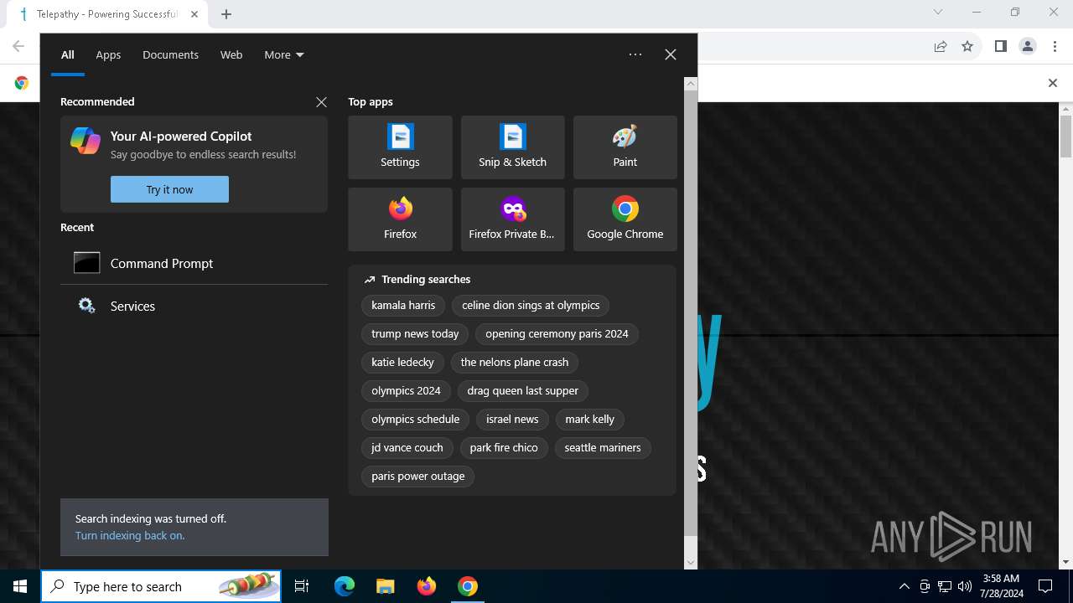The image size is (1073, 603).
Task: Open the Paint app tile
Action: point(625,147)
